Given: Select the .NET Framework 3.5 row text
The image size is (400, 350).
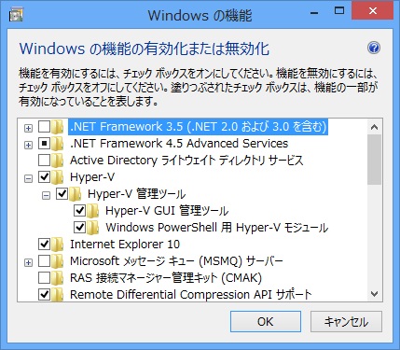Looking at the screenshot, I should pos(199,127).
